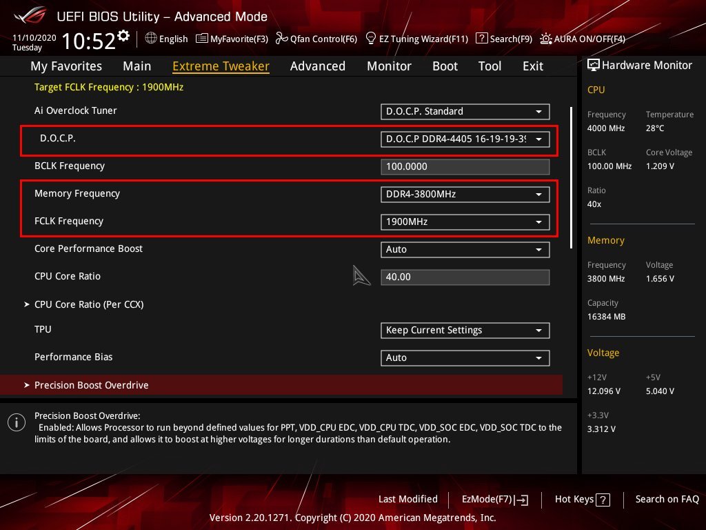Screen dimensions: 706x530
Task: Click the 11/10/2020 date text
Action: click(34, 38)
